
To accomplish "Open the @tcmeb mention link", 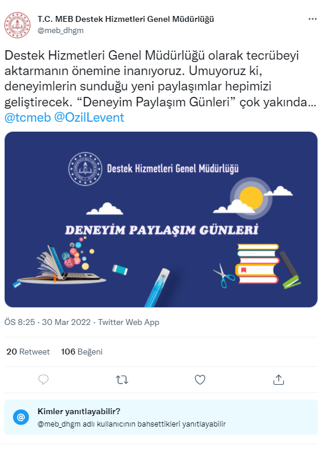I will (28, 118).
